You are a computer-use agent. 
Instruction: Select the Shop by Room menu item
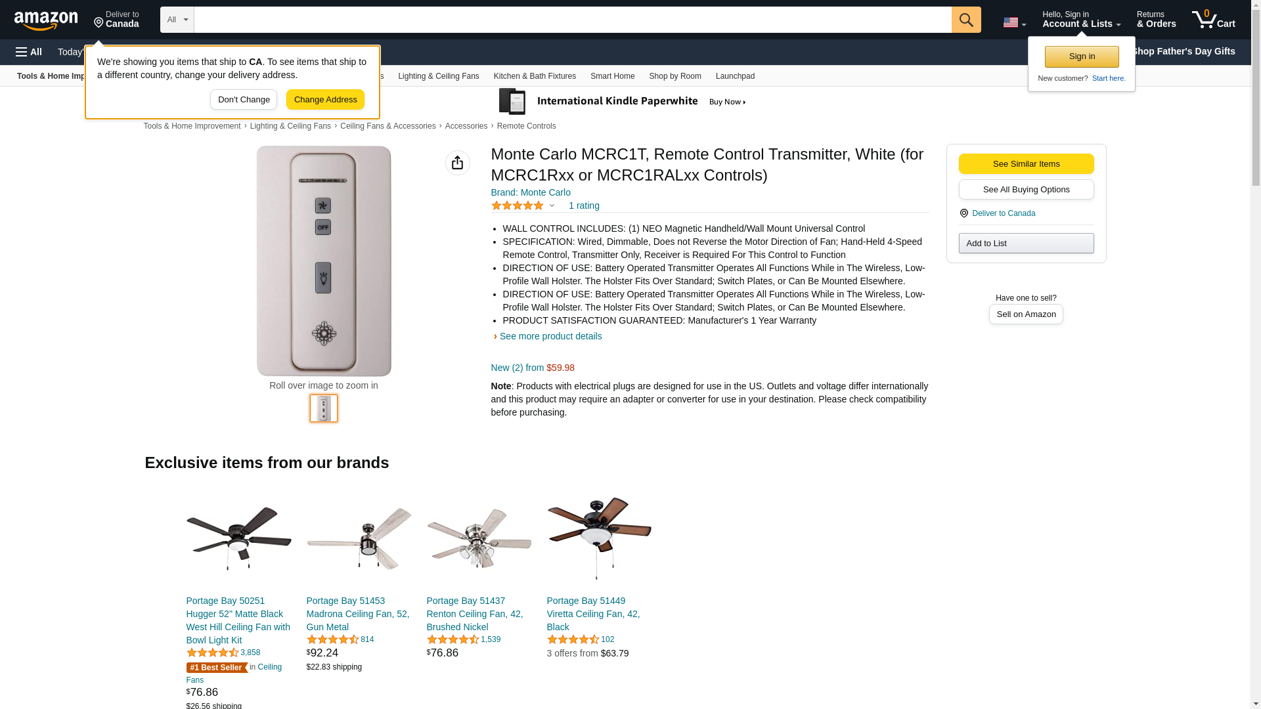click(675, 76)
